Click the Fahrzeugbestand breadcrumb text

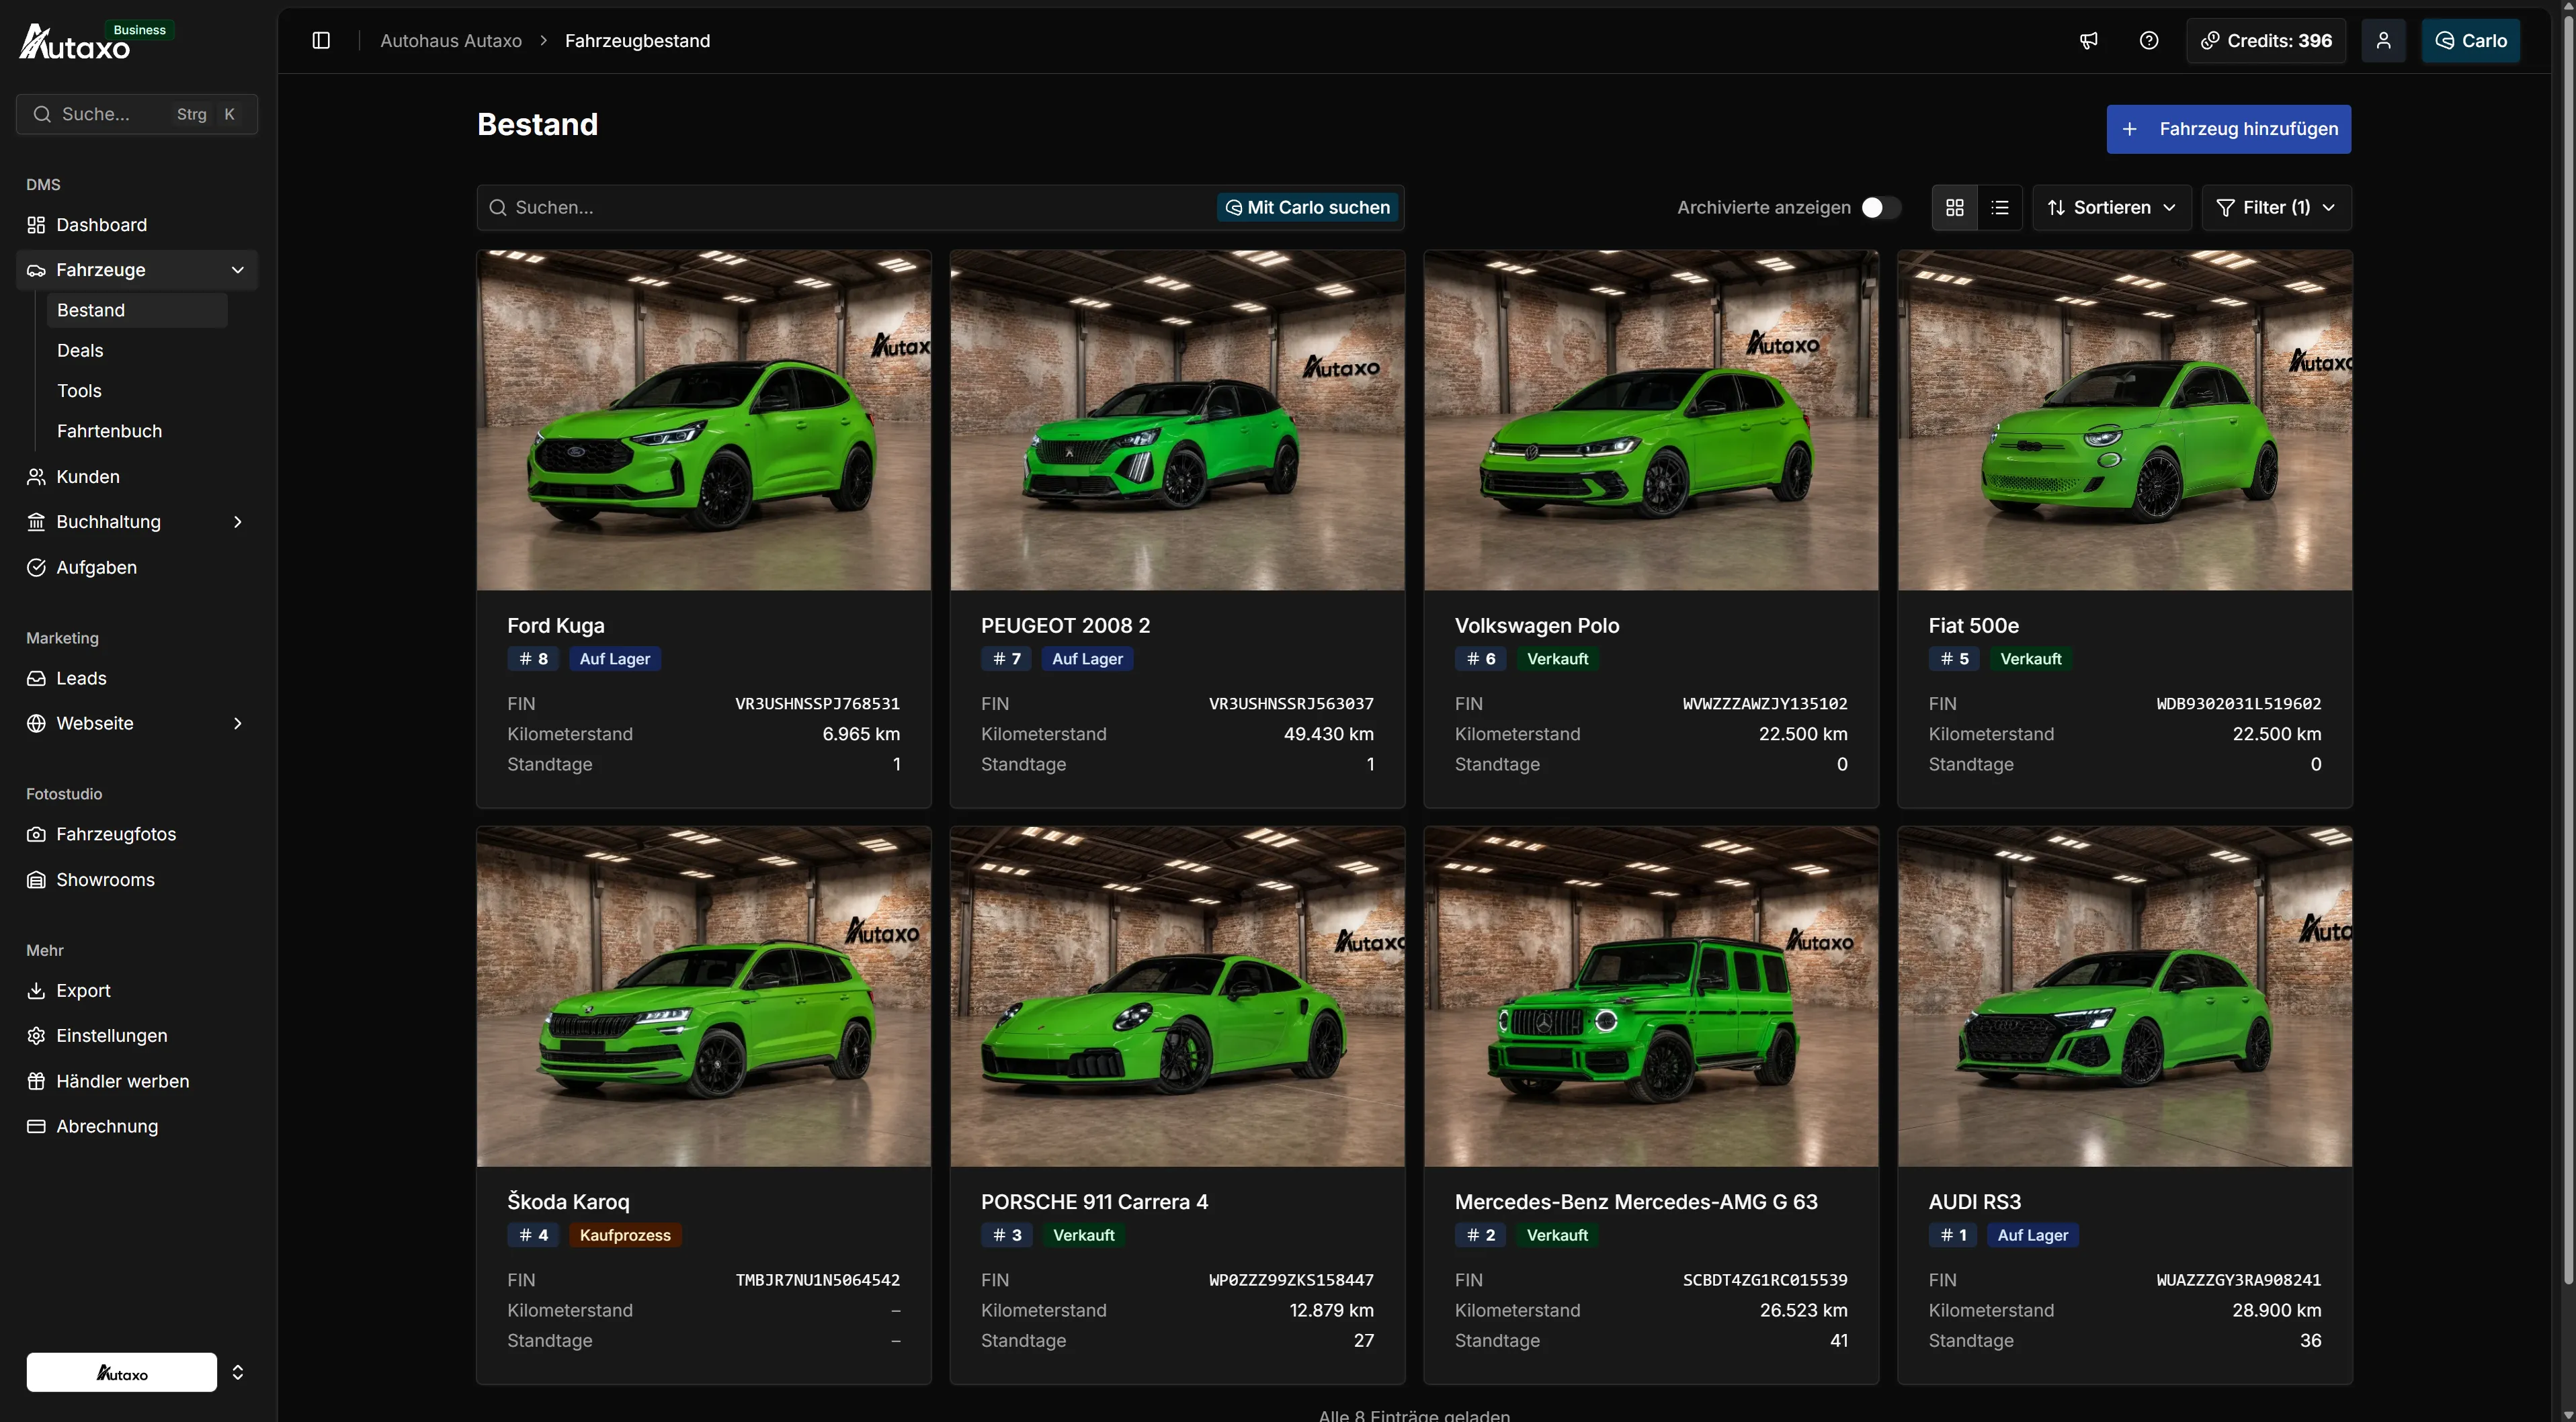pyautogui.click(x=638, y=41)
